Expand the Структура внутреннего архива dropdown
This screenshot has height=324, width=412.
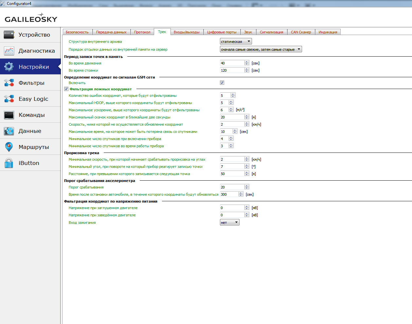click(x=236, y=42)
